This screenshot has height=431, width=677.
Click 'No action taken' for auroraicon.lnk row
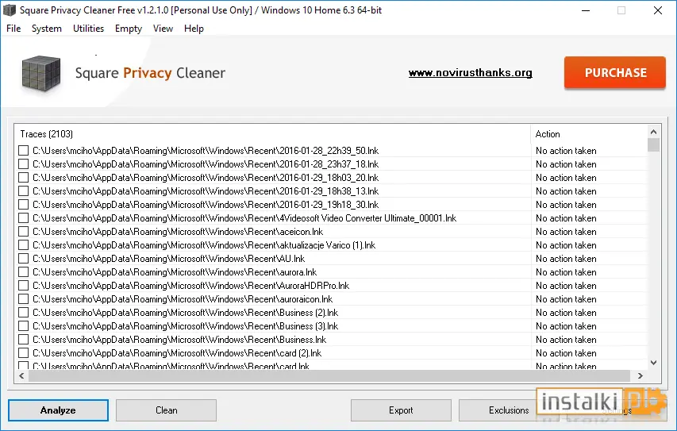click(566, 299)
